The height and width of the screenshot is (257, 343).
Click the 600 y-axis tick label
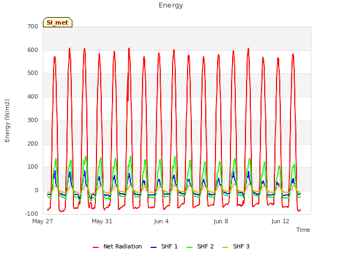tap(33, 50)
